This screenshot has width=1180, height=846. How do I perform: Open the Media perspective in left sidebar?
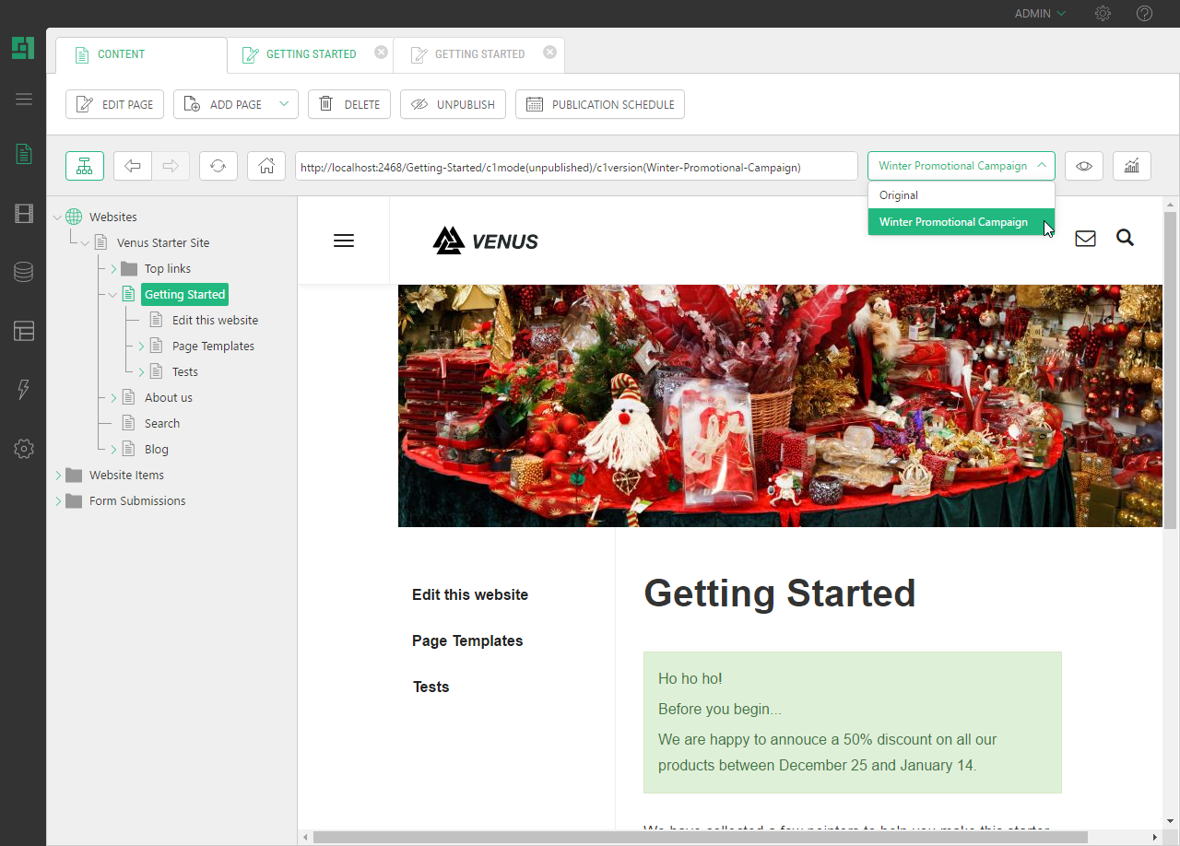pos(23,214)
